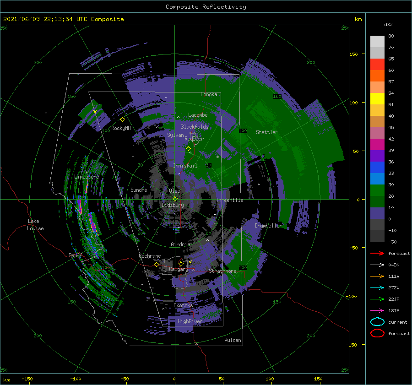Click the HighRiver label
Viewport: 412px width, 385px height.
[190, 321]
